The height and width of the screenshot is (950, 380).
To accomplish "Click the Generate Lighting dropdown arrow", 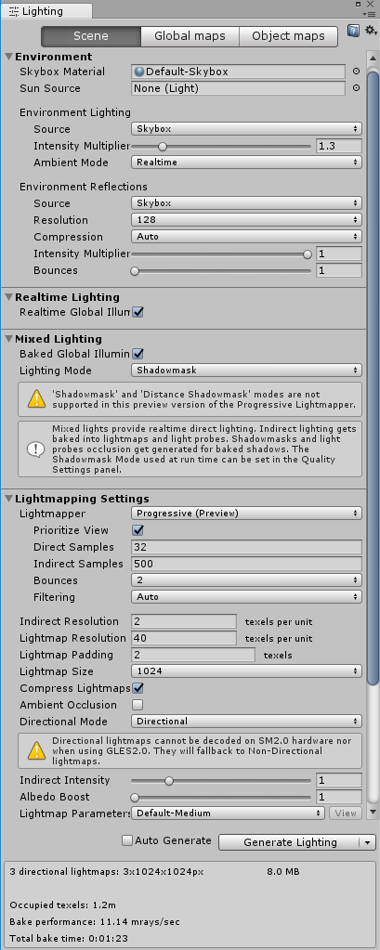I will tap(367, 842).
